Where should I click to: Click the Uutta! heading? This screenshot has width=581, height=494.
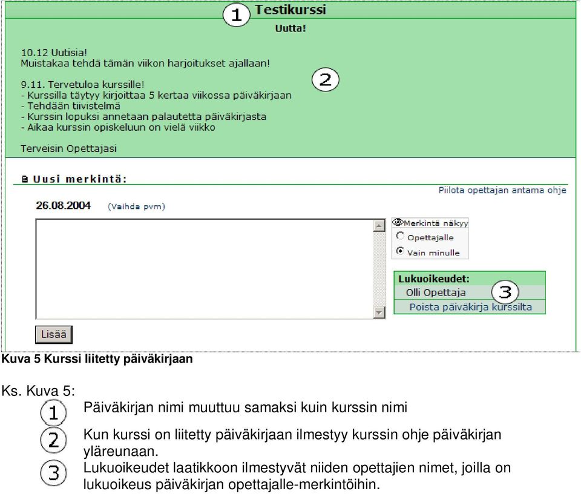tap(290, 28)
